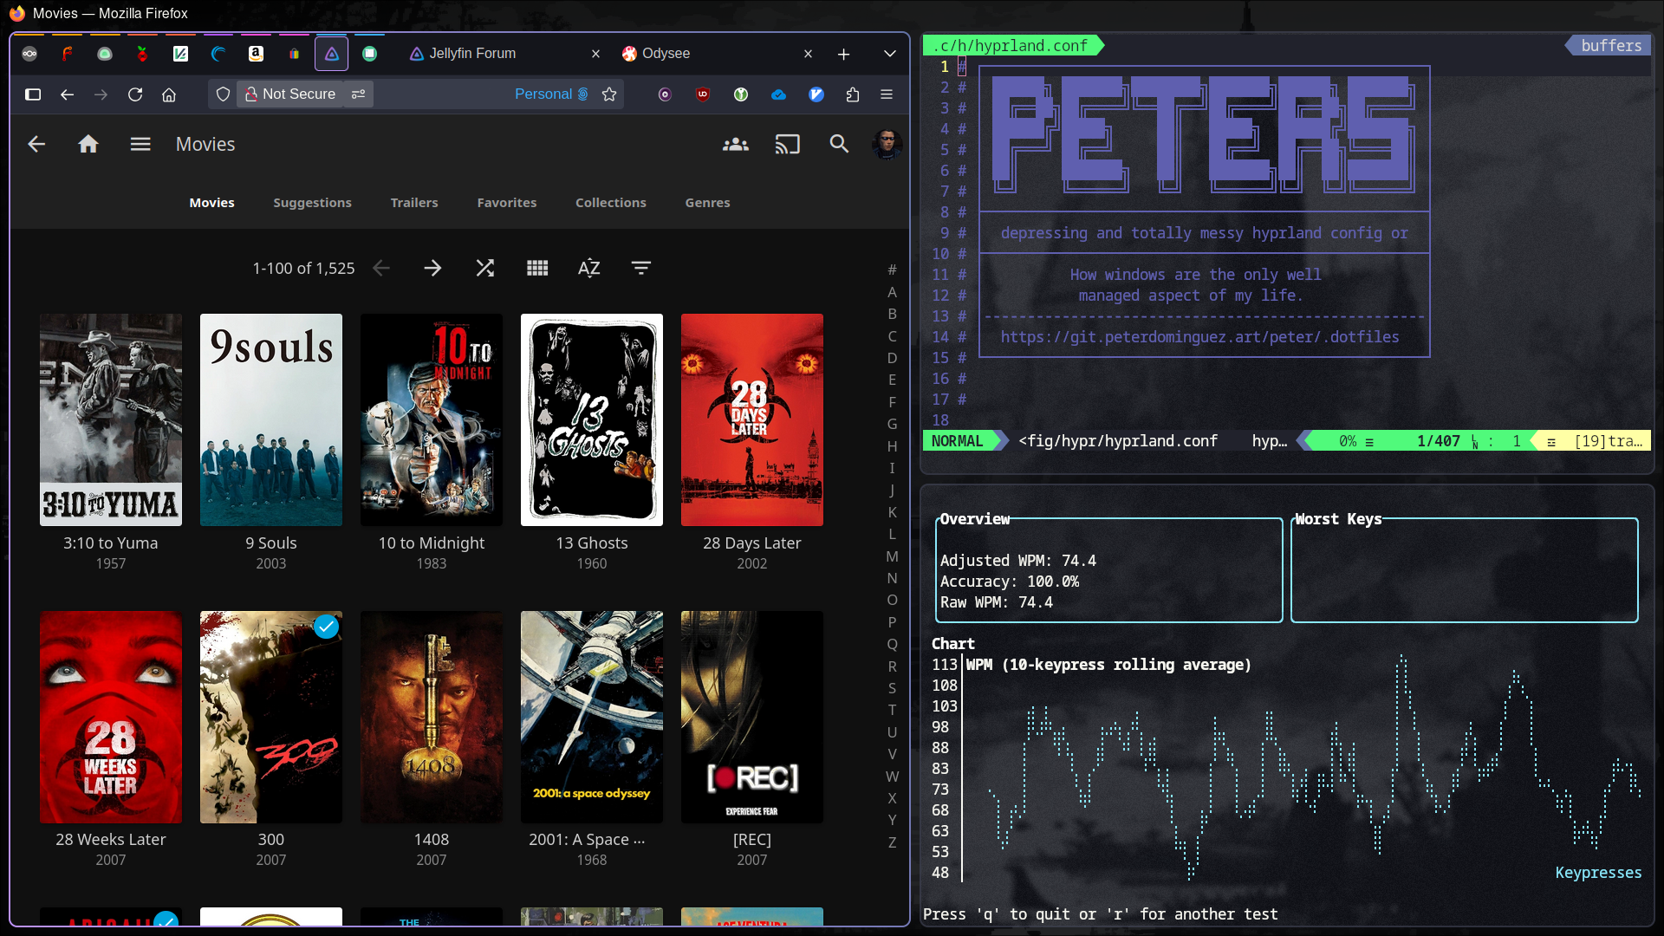Select the Movies tab
The height and width of the screenshot is (936, 1664).
(x=212, y=203)
